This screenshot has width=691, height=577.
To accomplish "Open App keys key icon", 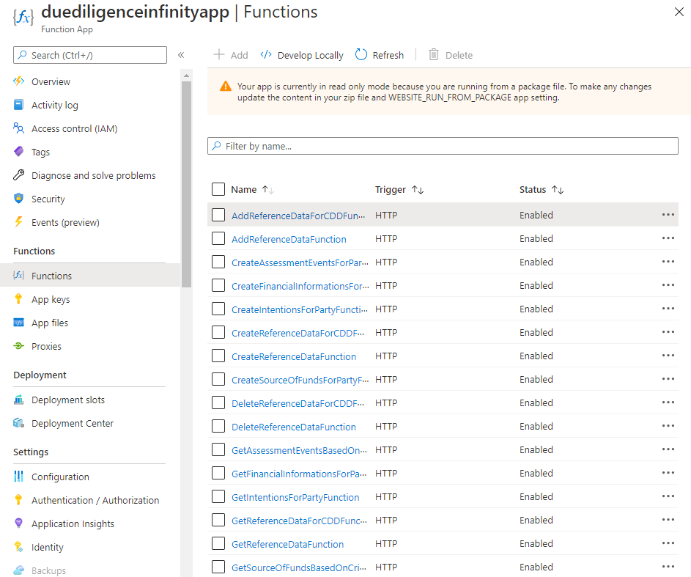I will point(19,299).
